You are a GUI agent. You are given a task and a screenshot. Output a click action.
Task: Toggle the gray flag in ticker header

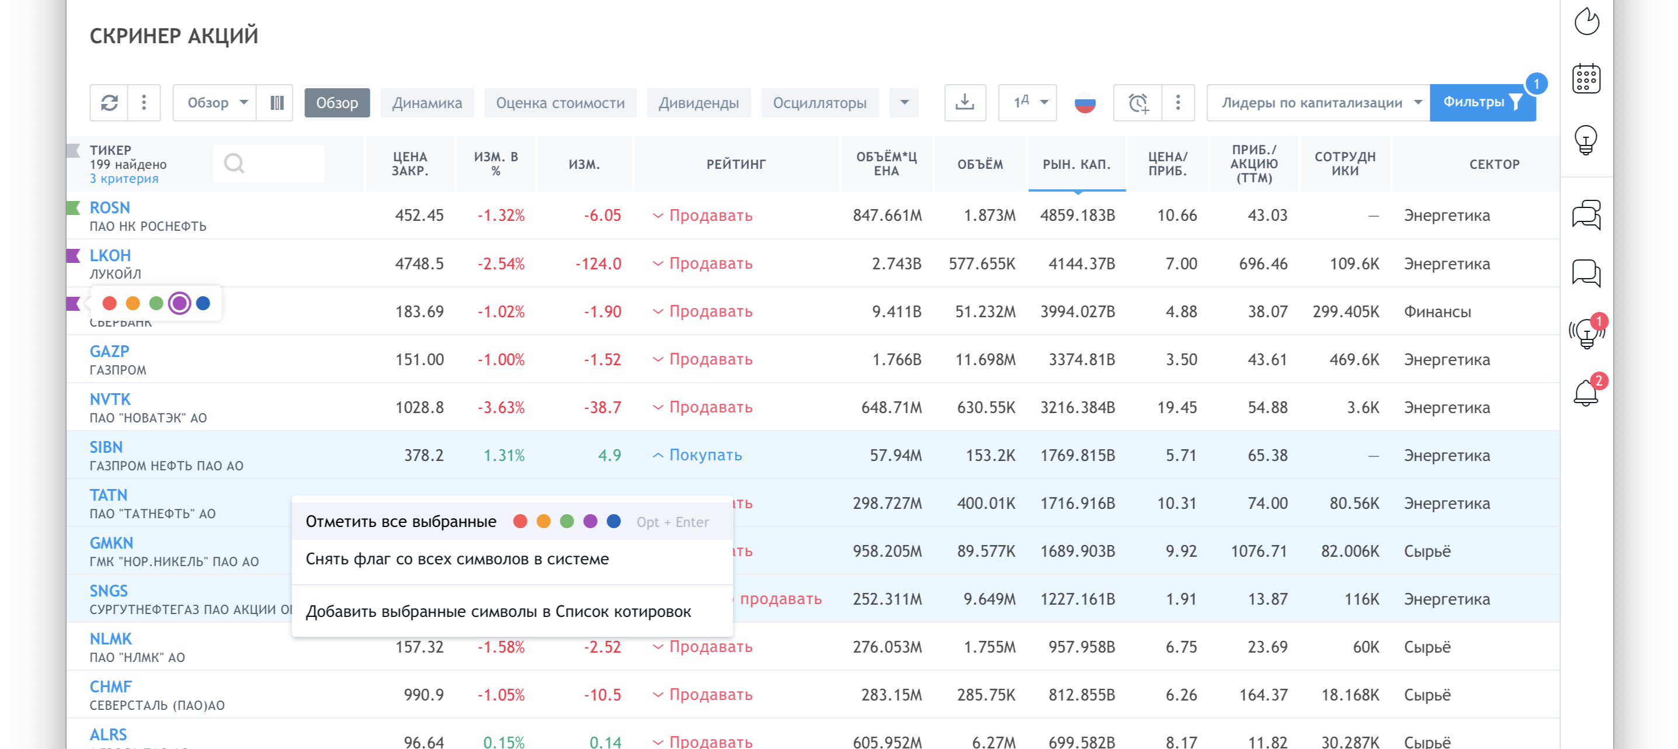pyautogui.click(x=74, y=151)
